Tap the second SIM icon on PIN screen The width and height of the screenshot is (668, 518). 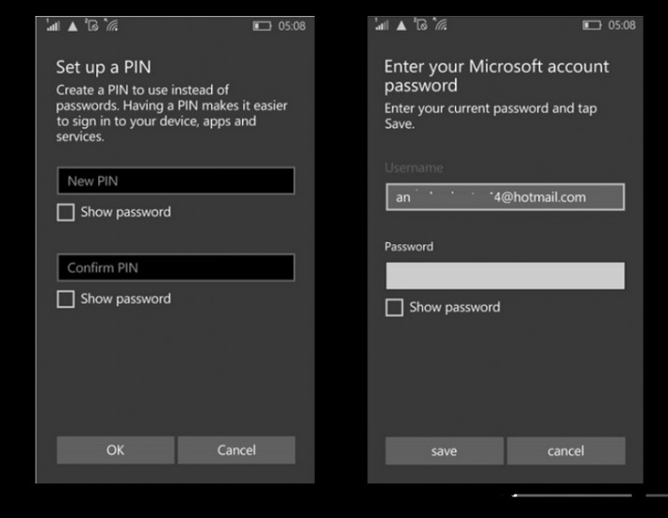[92, 25]
